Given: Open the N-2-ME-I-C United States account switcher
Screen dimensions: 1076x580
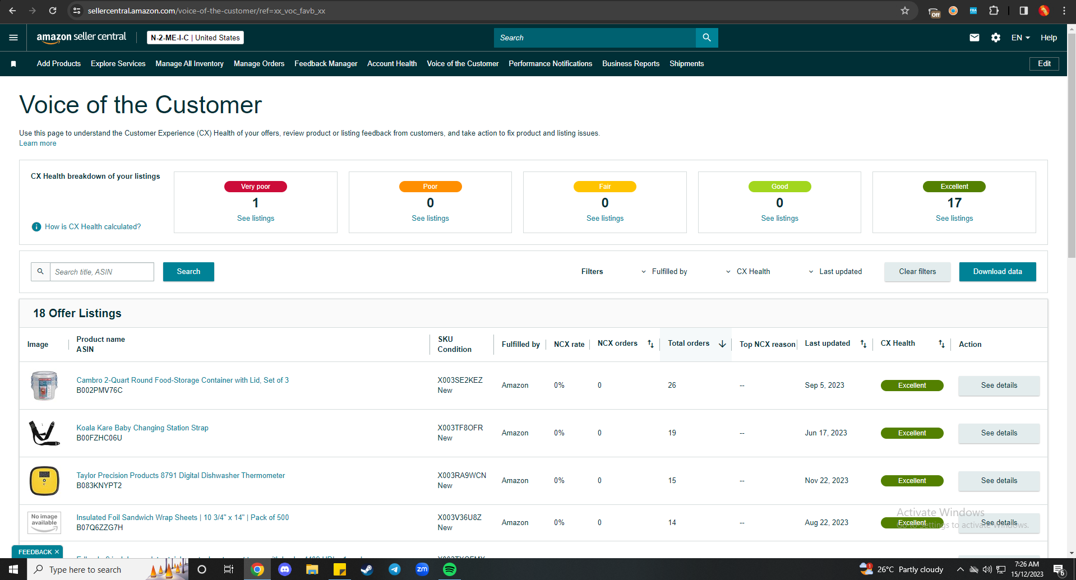Looking at the screenshot, I should [x=195, y=38].
